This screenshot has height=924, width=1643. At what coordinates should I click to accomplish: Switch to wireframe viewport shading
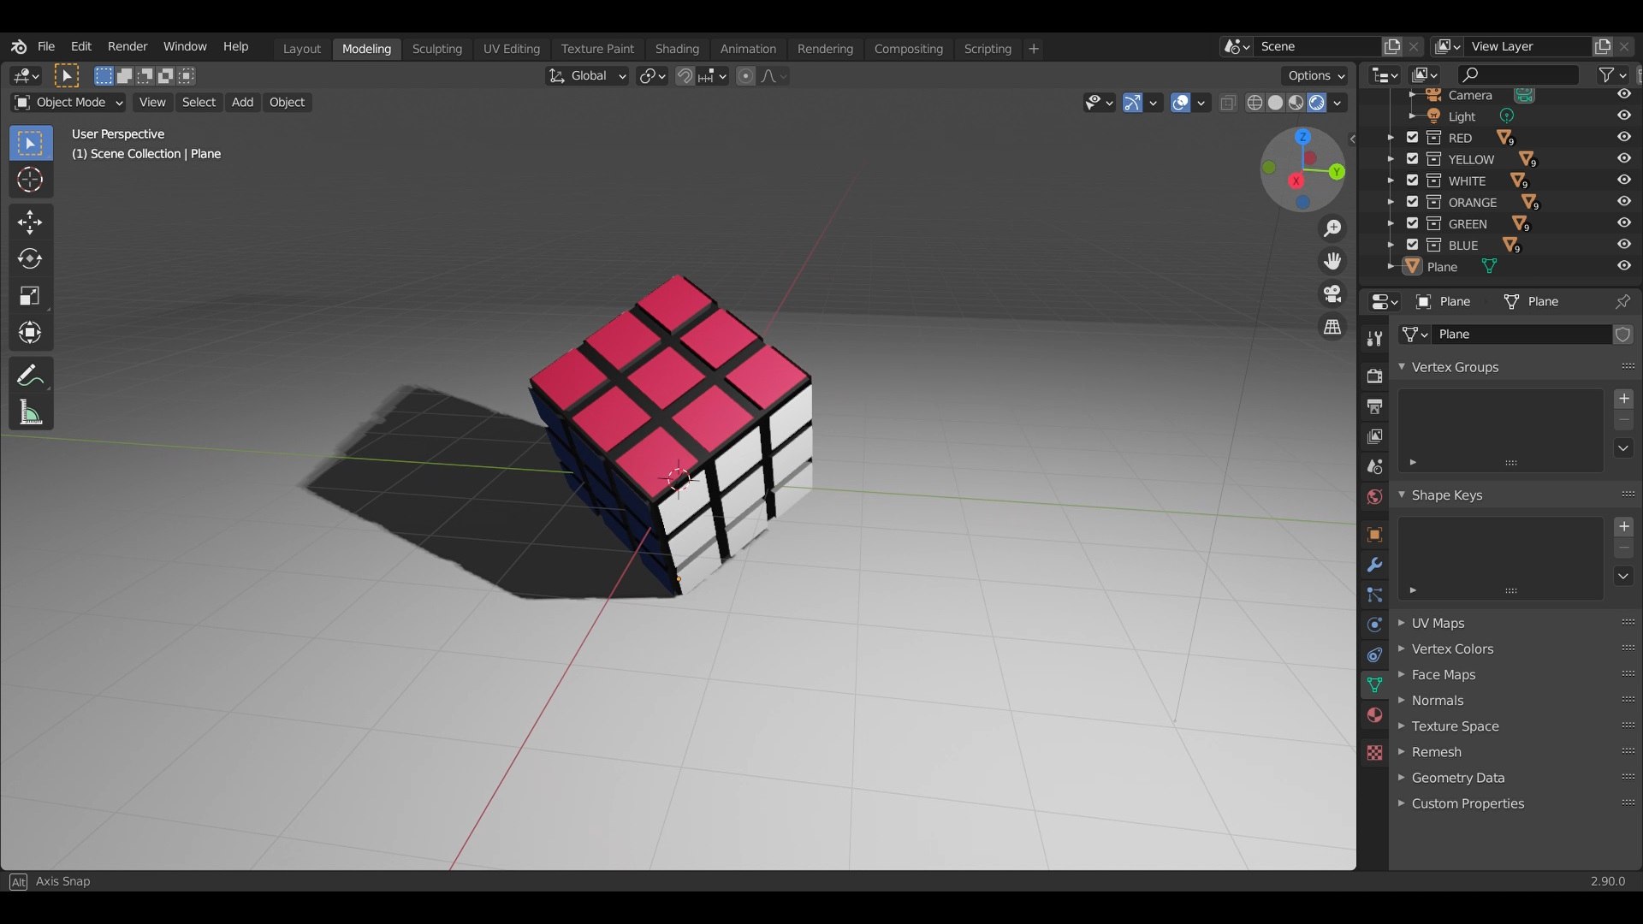1254,103
